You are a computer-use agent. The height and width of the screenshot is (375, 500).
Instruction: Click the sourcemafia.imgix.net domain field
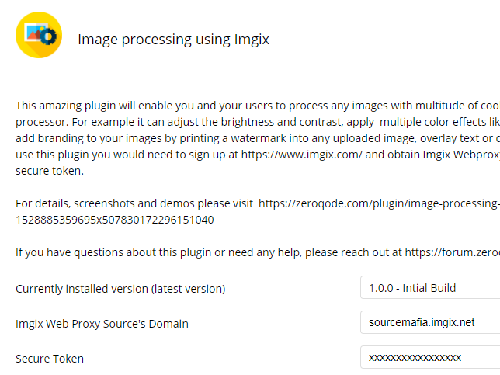pos(430,322)
